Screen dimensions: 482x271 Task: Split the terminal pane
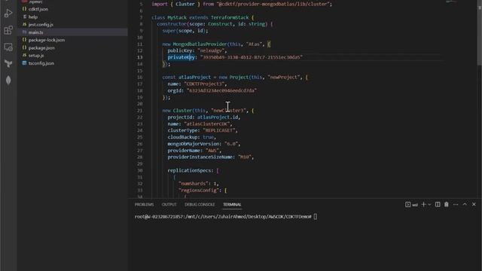[x=438, y=205]
